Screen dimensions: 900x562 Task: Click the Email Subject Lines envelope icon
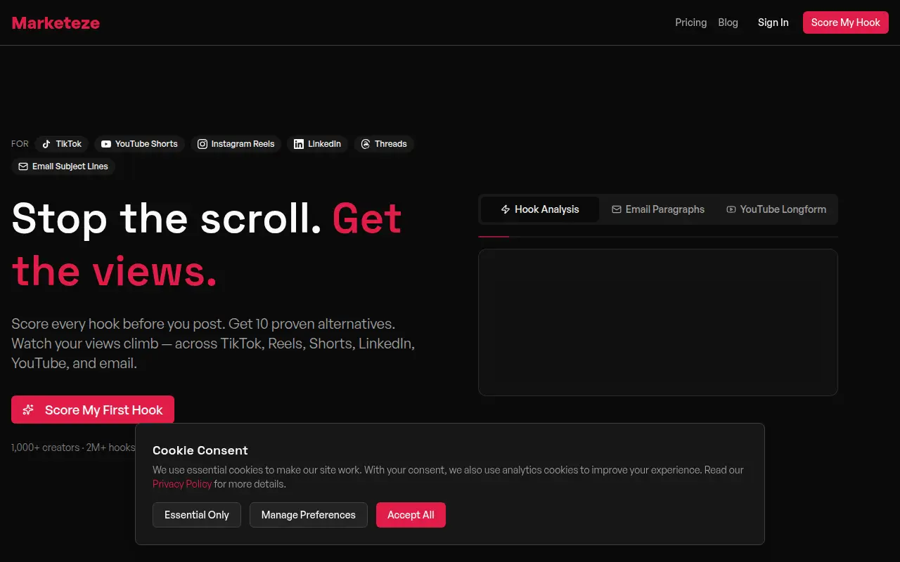point(23,166)
